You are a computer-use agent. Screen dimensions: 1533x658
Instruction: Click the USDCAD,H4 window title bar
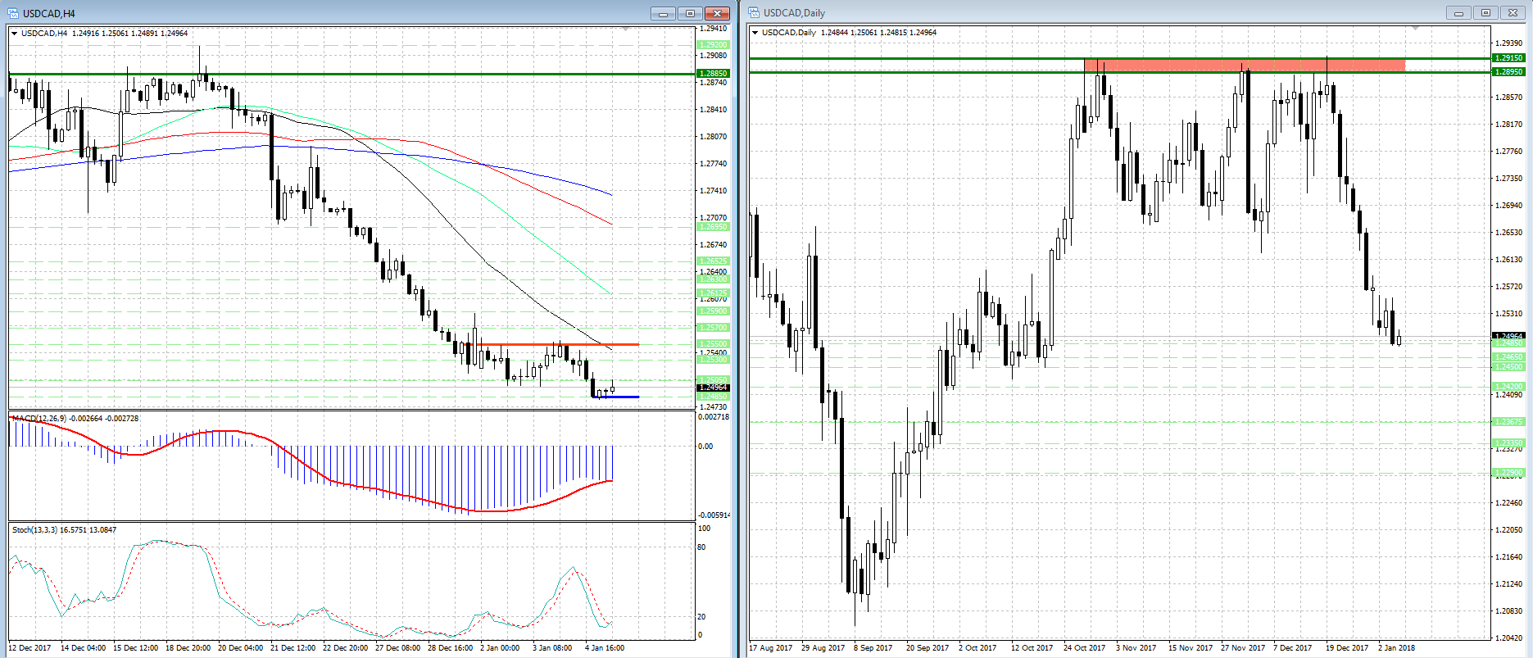[328, 13]
